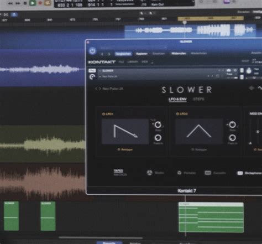Expand the Neo Pulse JA snapshot dropdown
The height and width of the screenshot is (244, 262).
101,76
